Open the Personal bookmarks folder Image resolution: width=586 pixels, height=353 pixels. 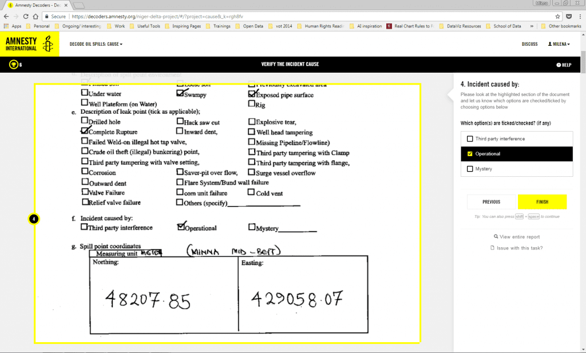coord(37,26)
